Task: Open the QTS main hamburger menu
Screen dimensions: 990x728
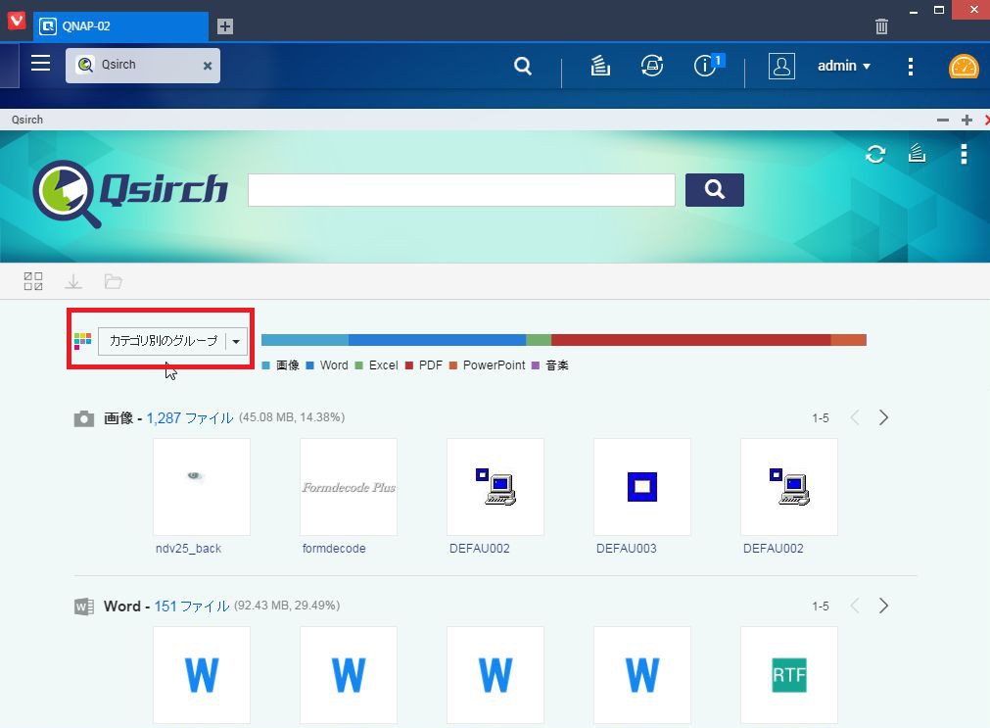Action: click(40, 63)
